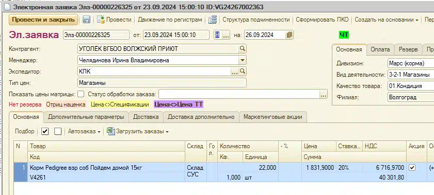Click the Товар column header

pyautogui.click(x=106, y=146)
